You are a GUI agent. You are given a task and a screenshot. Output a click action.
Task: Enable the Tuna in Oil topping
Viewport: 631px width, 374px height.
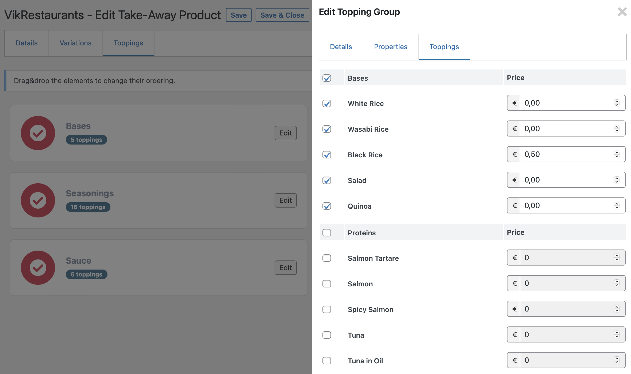pos(327,361)
